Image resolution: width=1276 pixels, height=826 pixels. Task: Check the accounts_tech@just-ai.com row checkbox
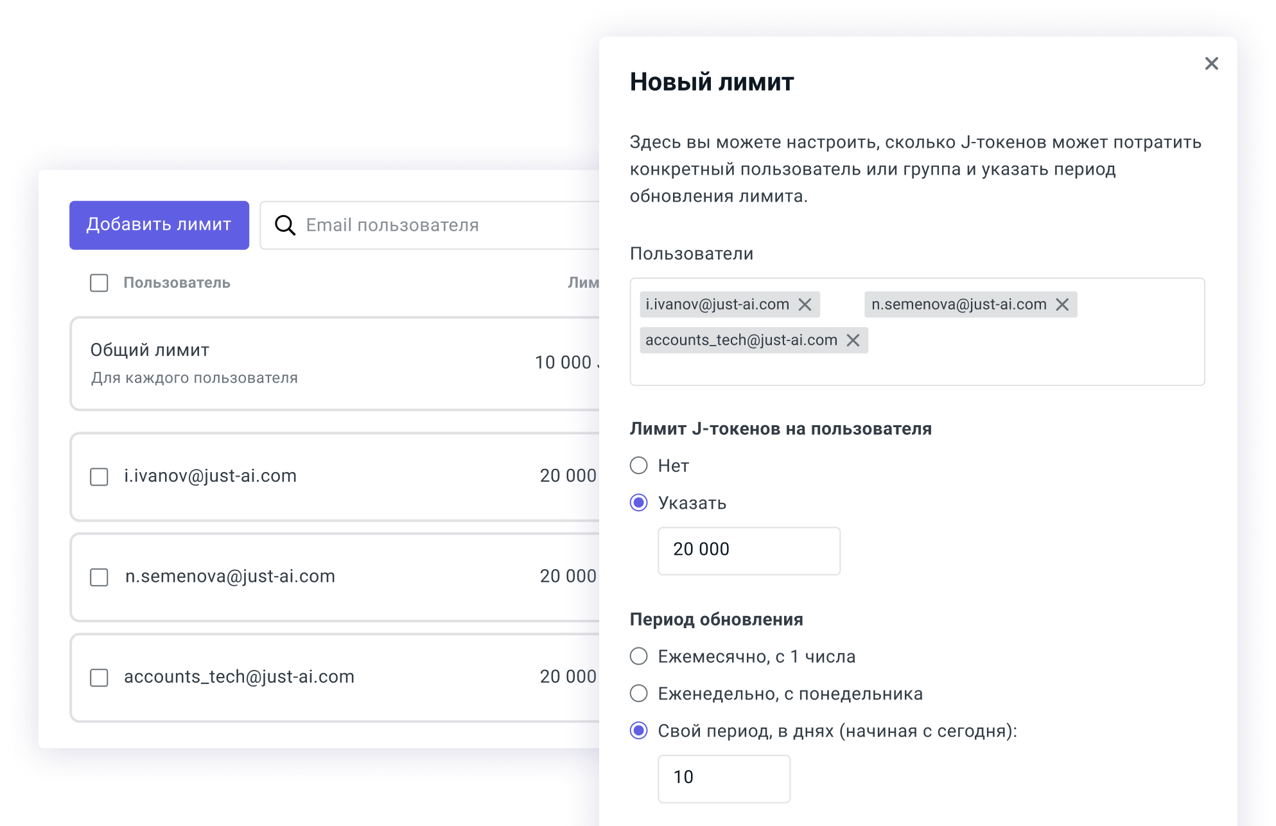(99, 678)
